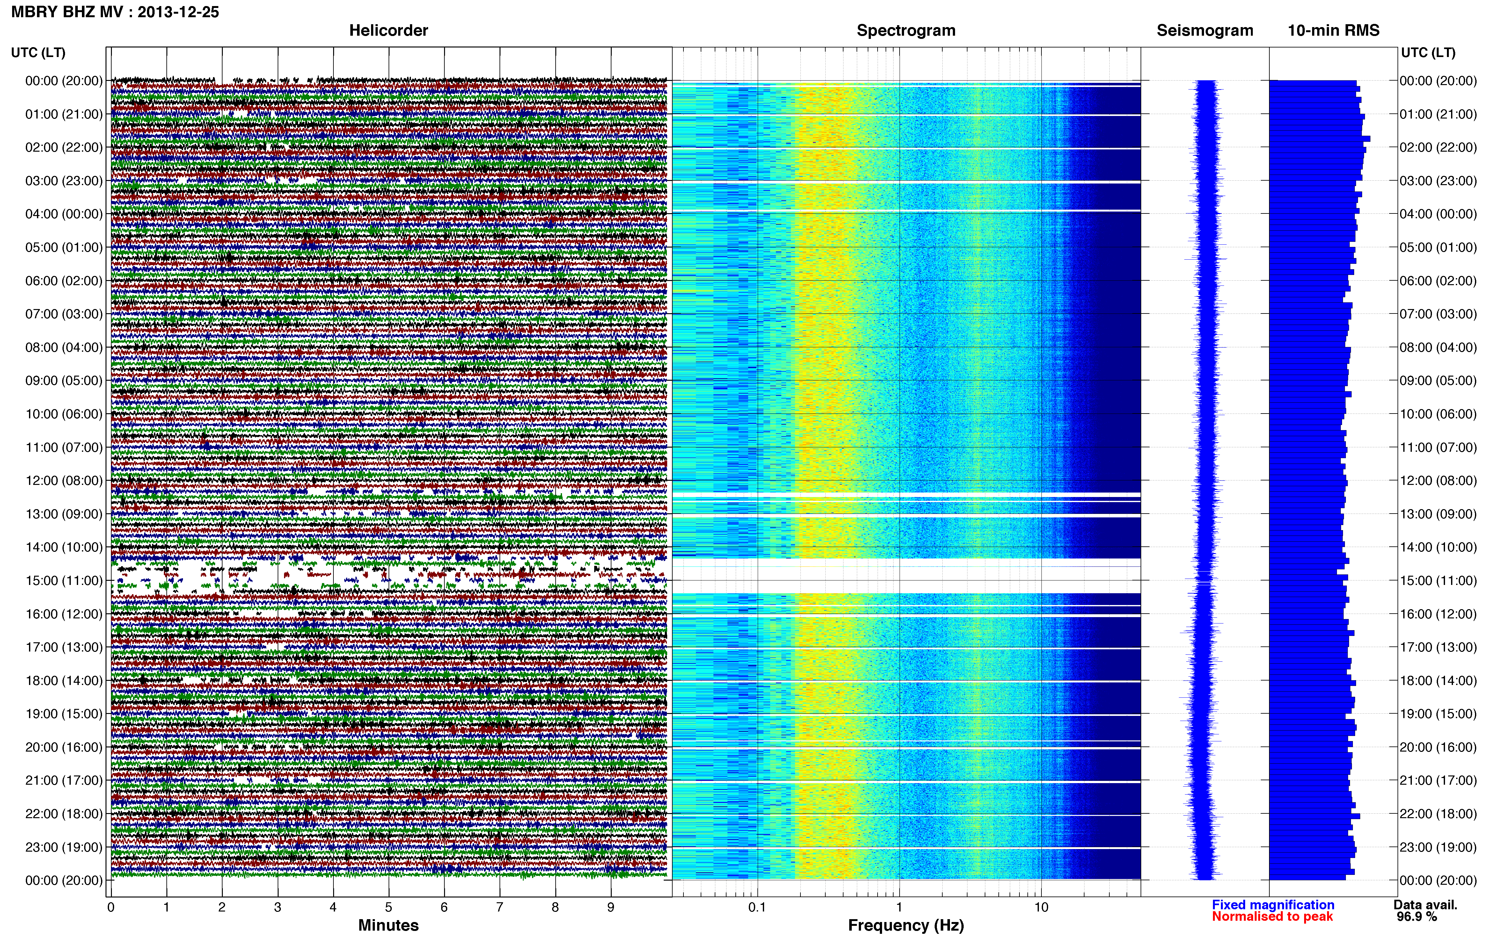The height and width of the screenshot is (944, 1511).
Task: Click left time label 15:00 (11:00)
Action: pyautogui.click(x=64, y=580)
